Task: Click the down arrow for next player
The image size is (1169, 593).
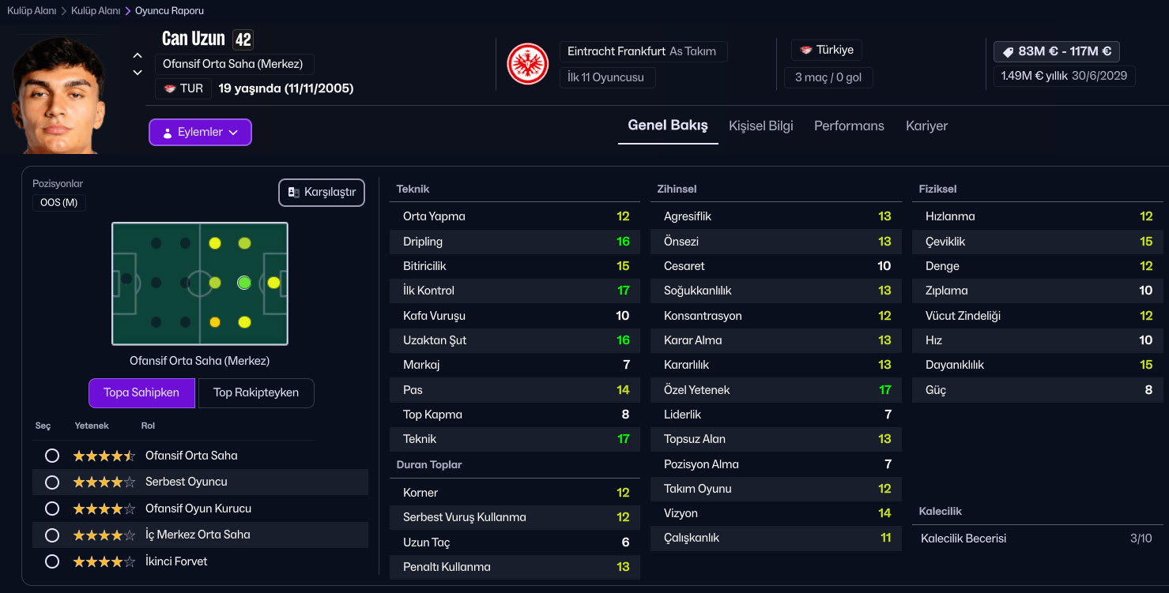Action: 138,73
